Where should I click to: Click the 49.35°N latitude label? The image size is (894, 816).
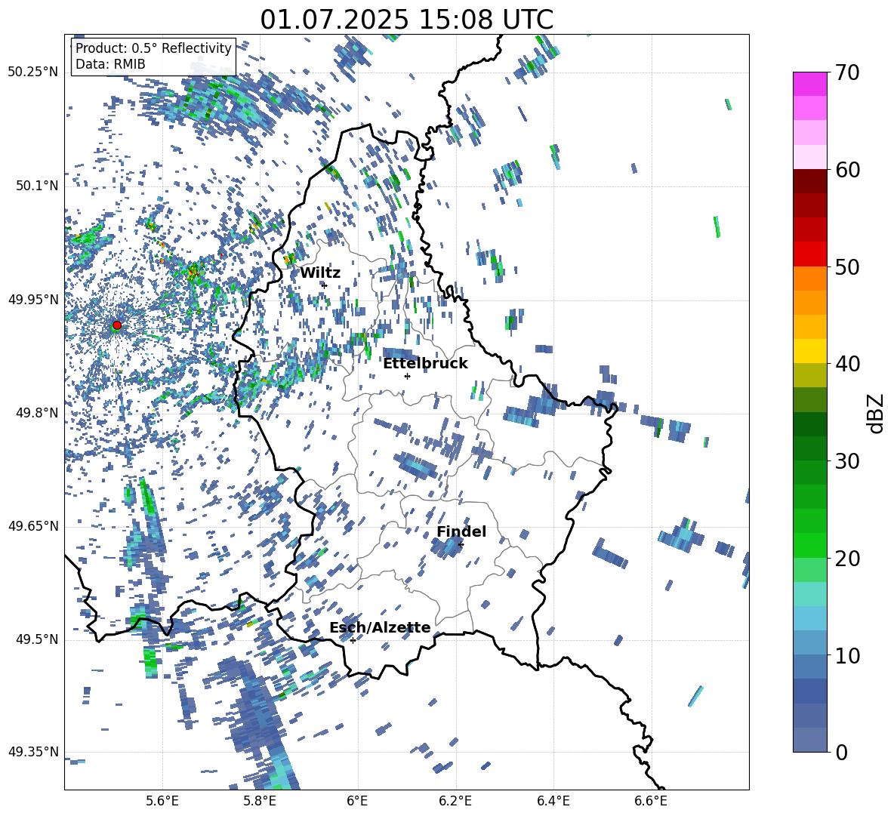33,752
